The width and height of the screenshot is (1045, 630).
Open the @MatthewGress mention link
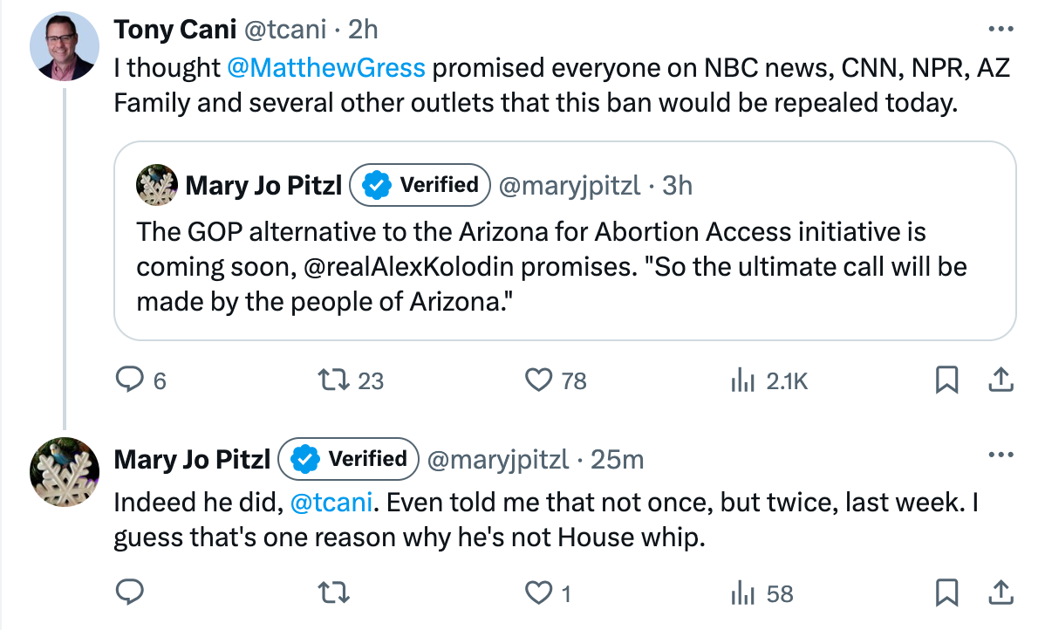326,67
